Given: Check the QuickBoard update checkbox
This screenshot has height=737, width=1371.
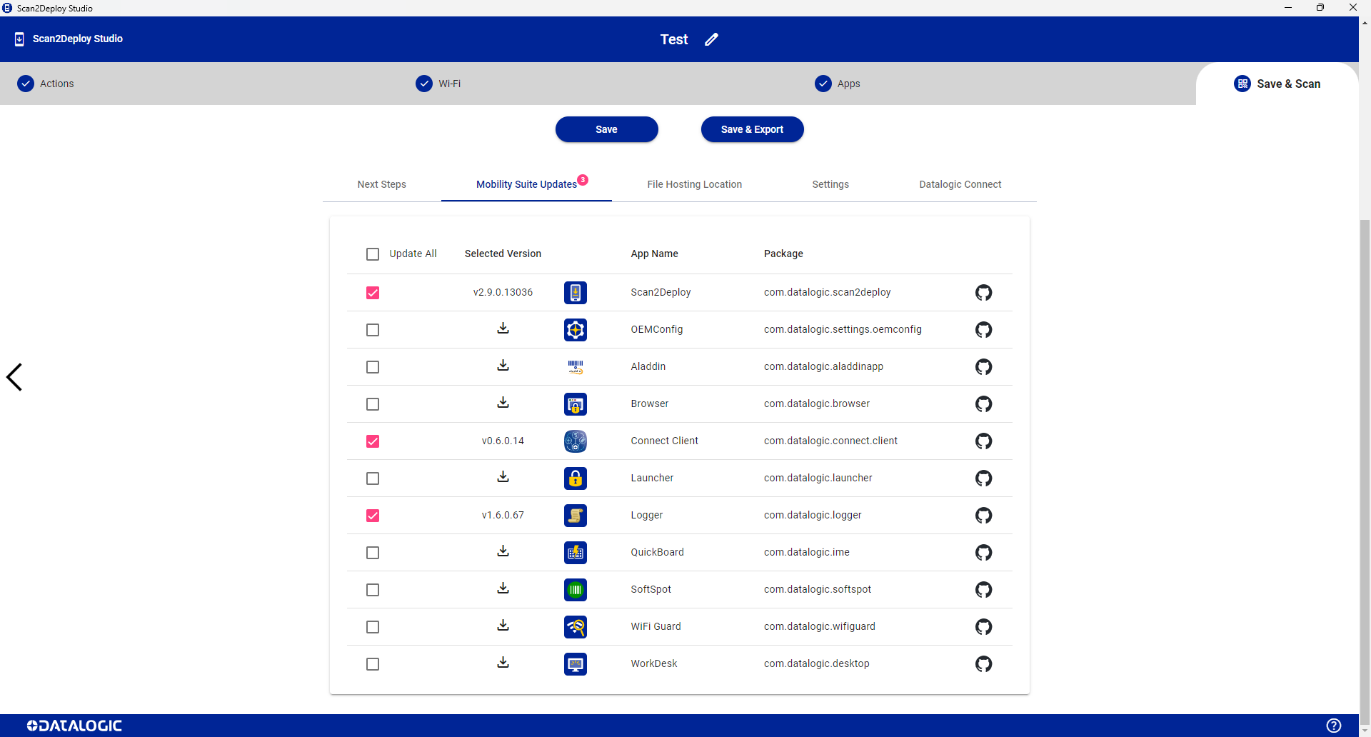Looking at the screenshot, I should [x=373, y=553].
